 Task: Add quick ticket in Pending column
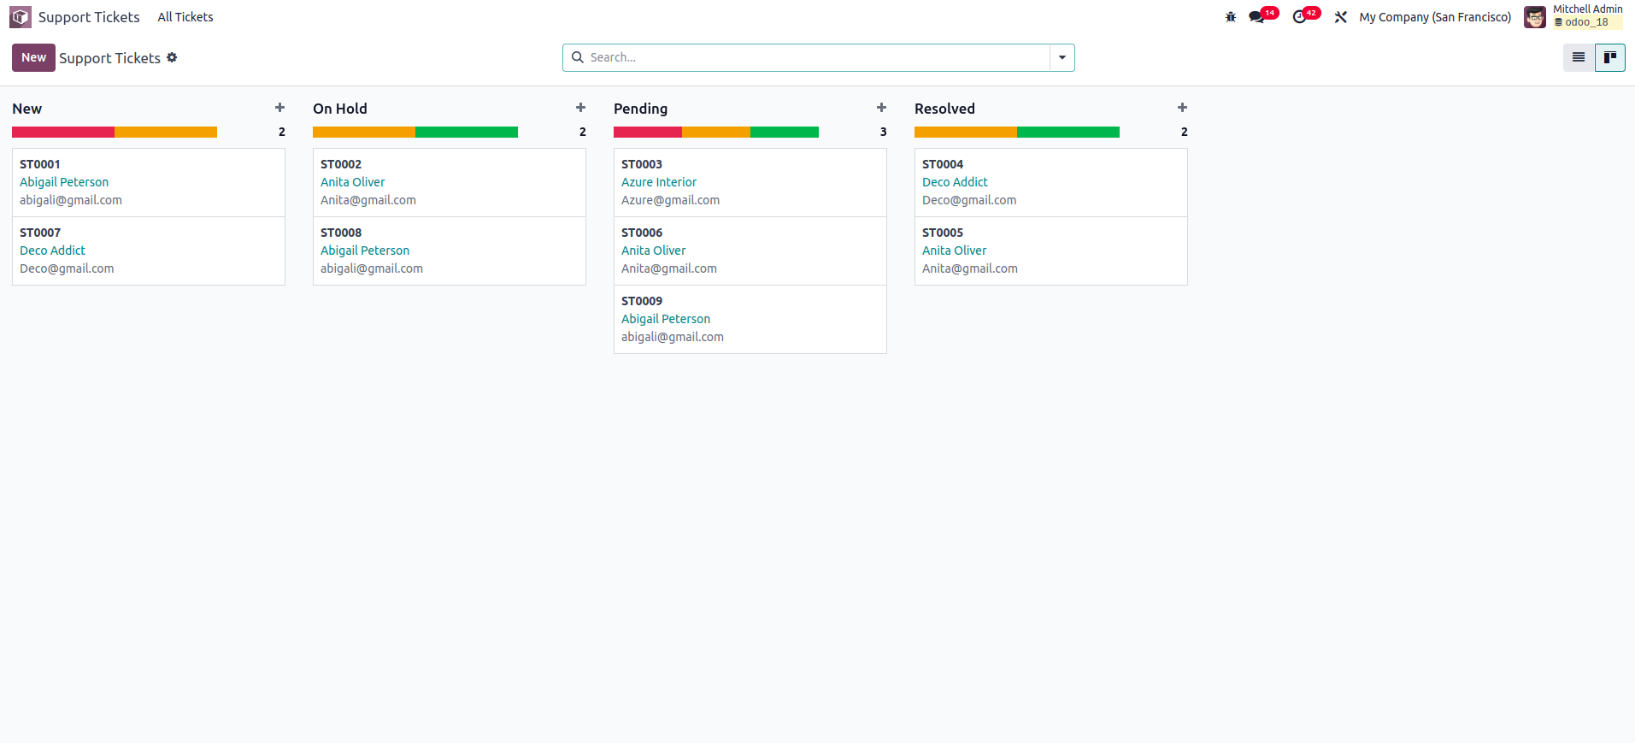881,108
